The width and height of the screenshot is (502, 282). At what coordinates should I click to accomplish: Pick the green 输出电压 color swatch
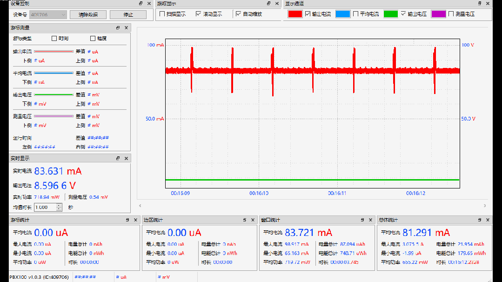pyautogui.click(x=391, y=14)
